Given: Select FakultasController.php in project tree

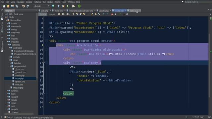Looking at the screenshot, I should pyautogui.click(x=24, y=51).
